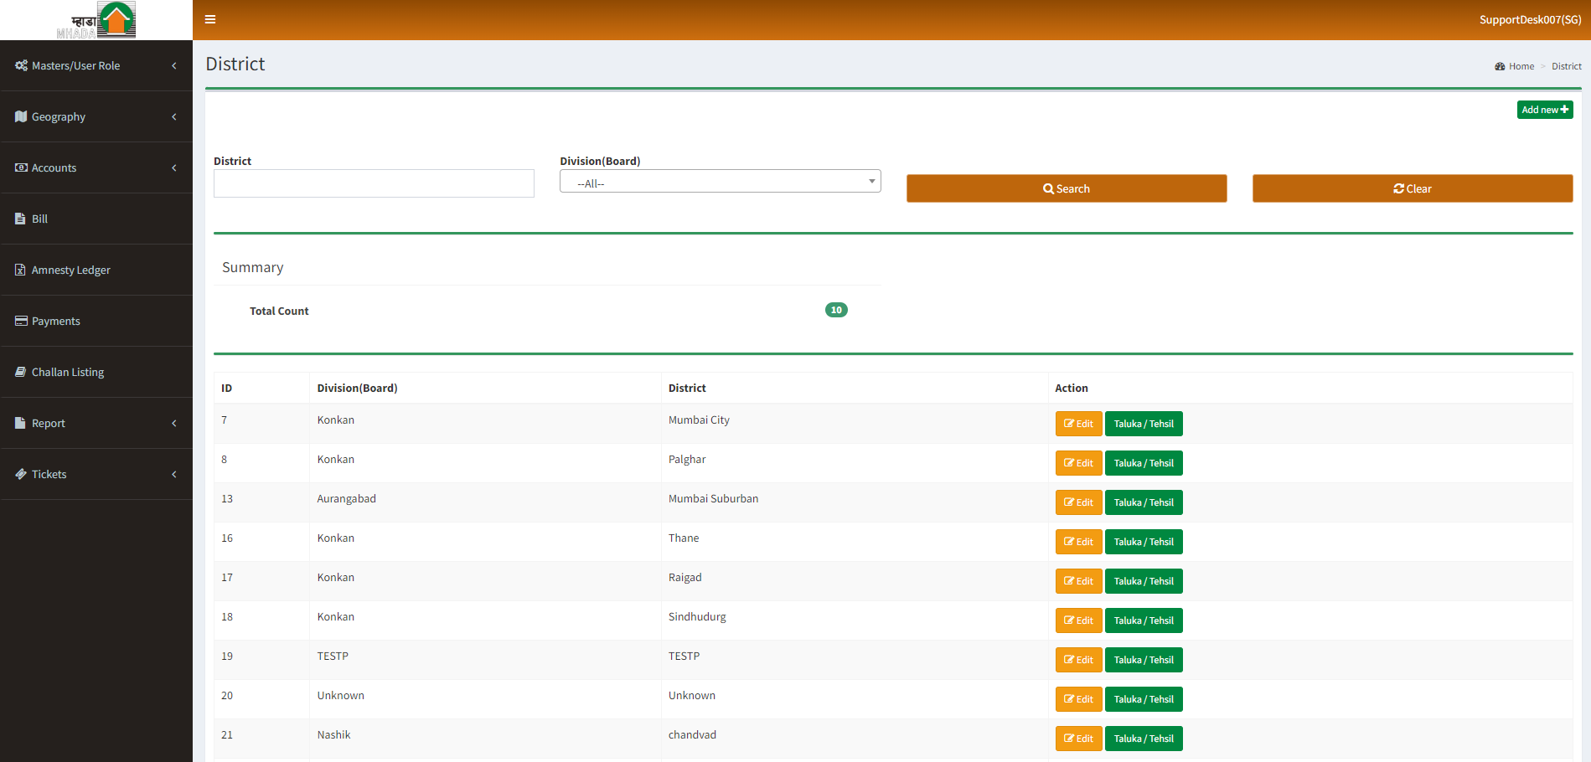
Task: Click the MHADA logo
Action: (x=96, y=20)
